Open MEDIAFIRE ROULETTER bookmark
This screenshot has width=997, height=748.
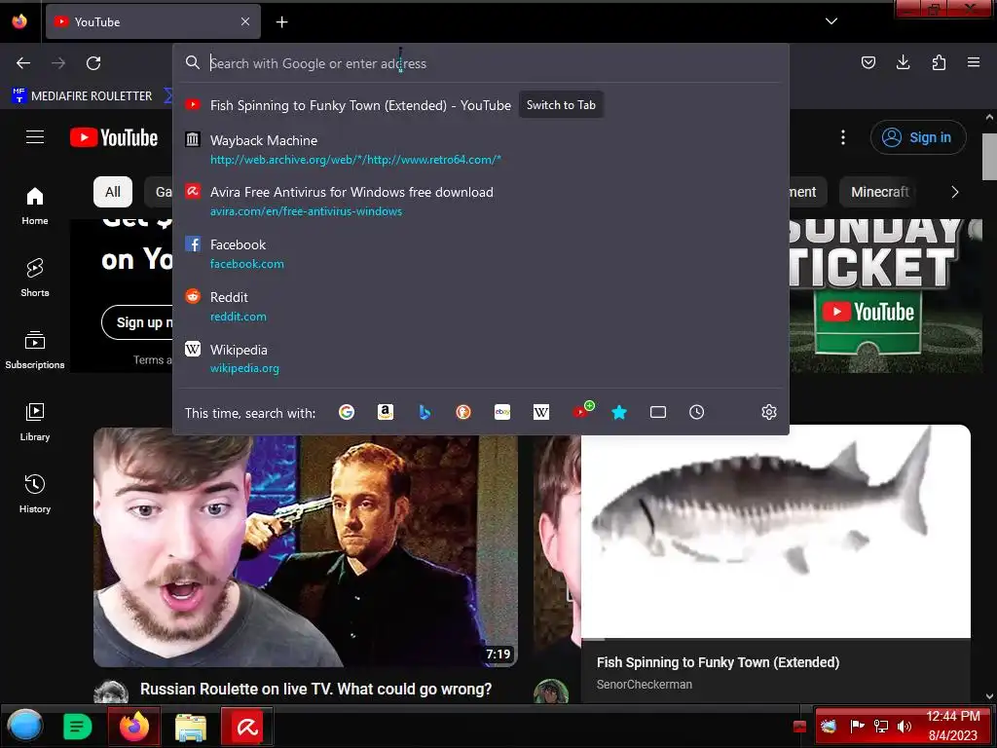click(x=83, y=96)
